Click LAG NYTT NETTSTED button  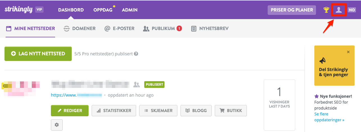38,54
